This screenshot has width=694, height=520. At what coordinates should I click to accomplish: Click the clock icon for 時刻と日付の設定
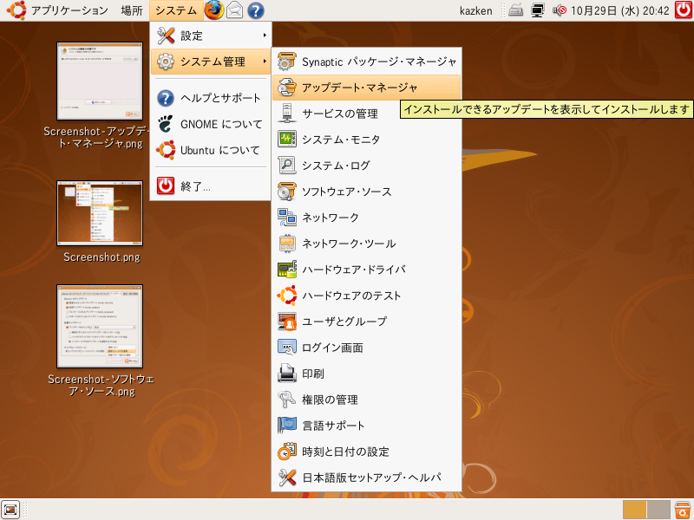pos(287,452)
